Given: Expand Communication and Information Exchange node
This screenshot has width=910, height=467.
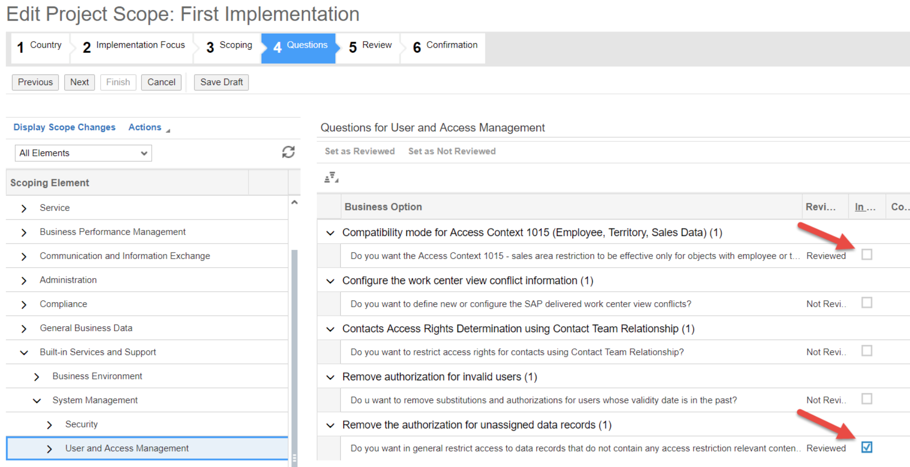Looking at the screenshot, I should [x=24, y=257].
